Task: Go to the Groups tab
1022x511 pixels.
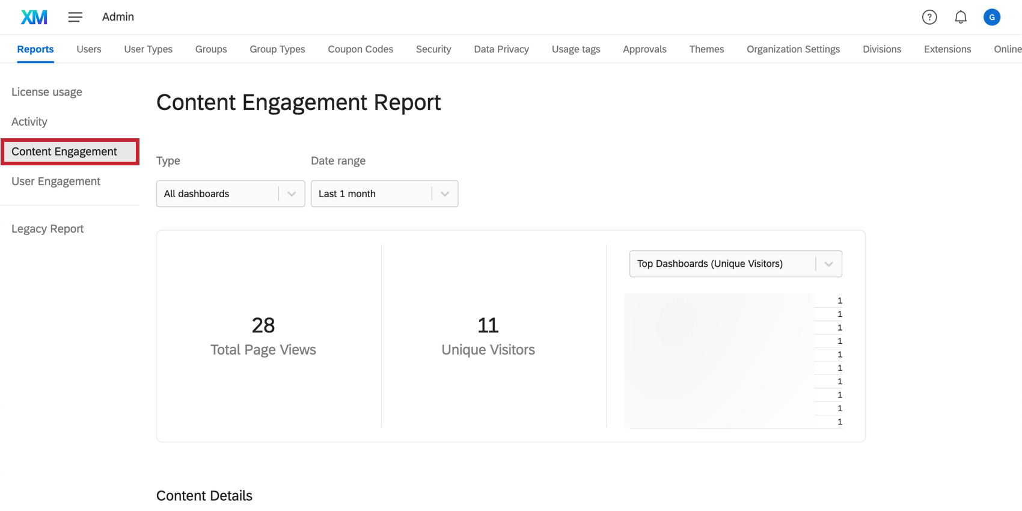Action: [x=211, y=49]
